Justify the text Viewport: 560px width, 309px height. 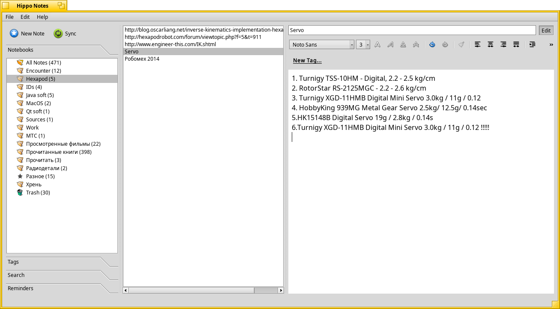[516, 44]
